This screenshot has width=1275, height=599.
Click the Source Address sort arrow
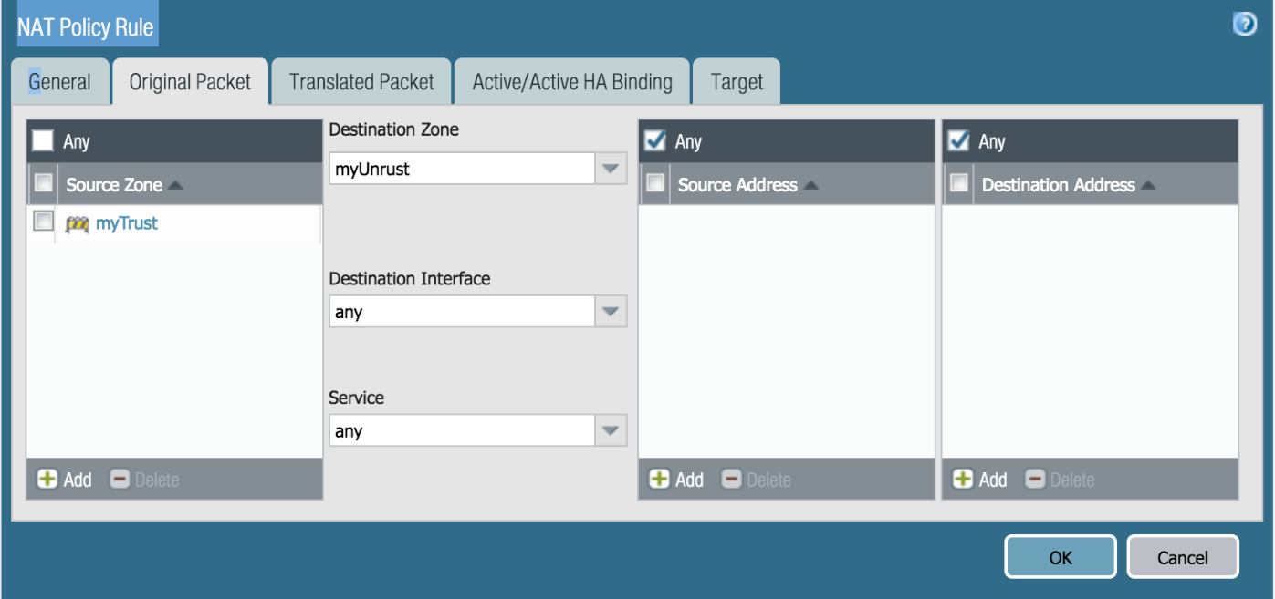[x=810, y=185]
